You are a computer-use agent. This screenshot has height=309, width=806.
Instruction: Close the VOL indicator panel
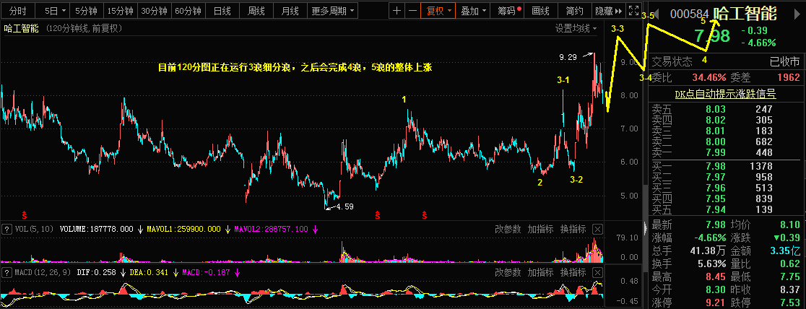597,230
